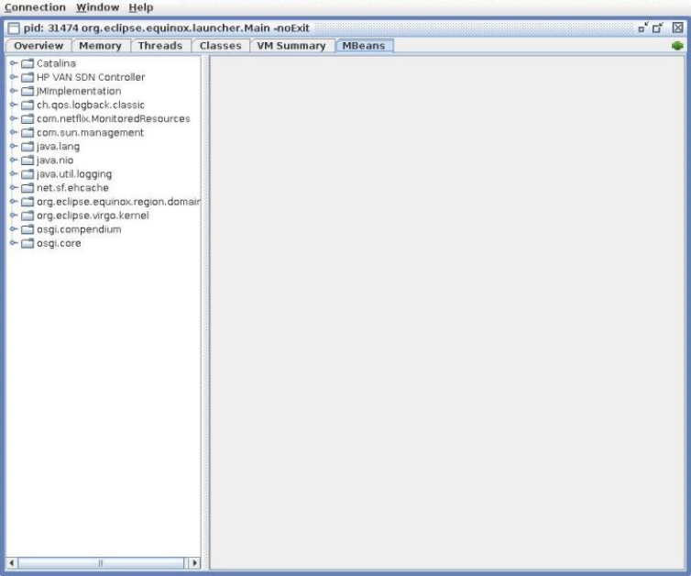Close the pid 31474 internal frame
691x576 pixels.
pos(678,28)
